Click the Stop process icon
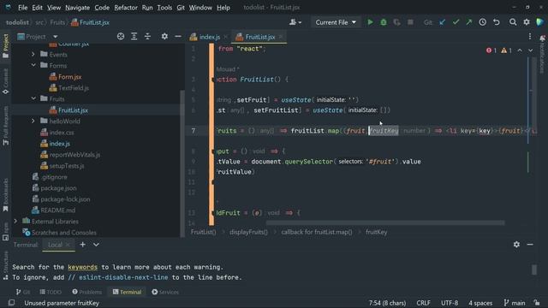Image resolution: width=548 pixels, height=308 pixels. [x=410, y=22]
